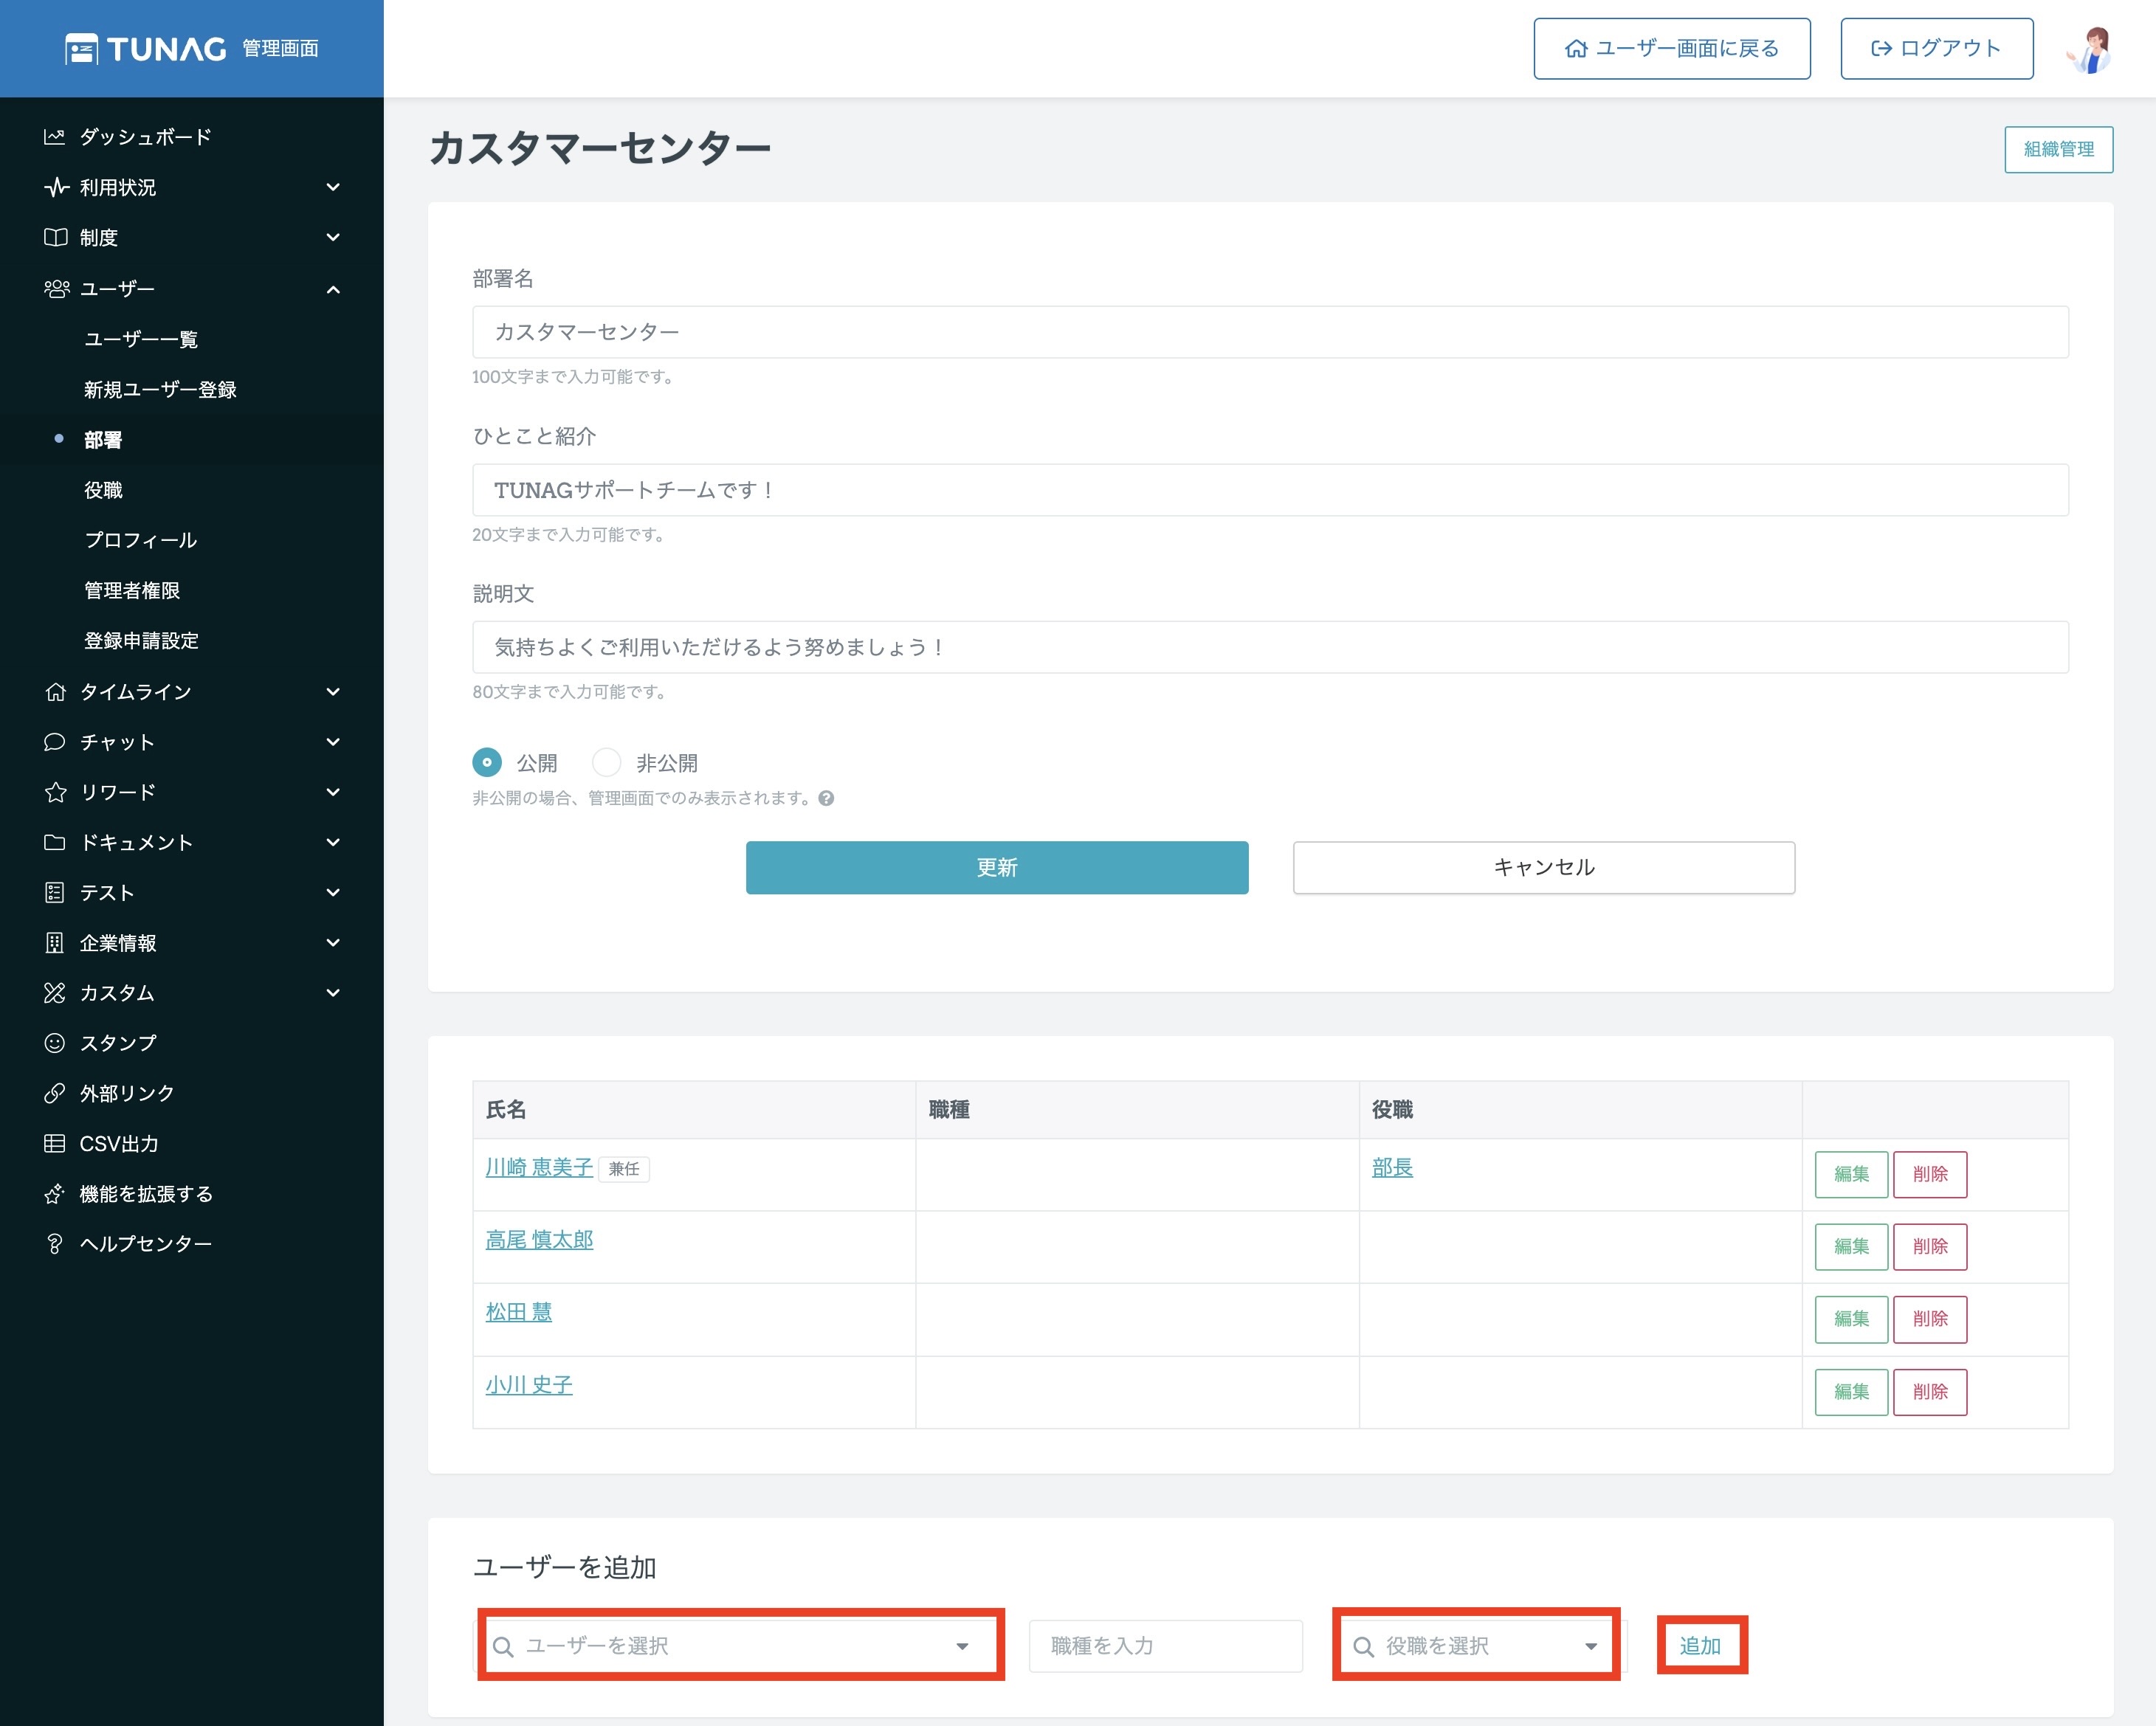Screen dimensions: 2156x1726
Task: Click the ユーザー people icon
Action: click(56, 289)
